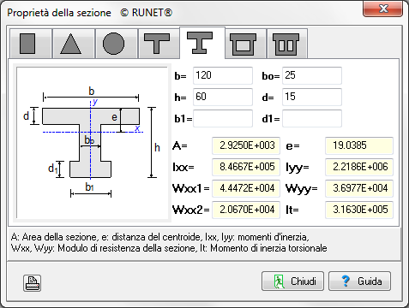The height and width of the screenshot is (308, 409).
Task: Select the rectangle section shape tab
Action: (31, 44)
